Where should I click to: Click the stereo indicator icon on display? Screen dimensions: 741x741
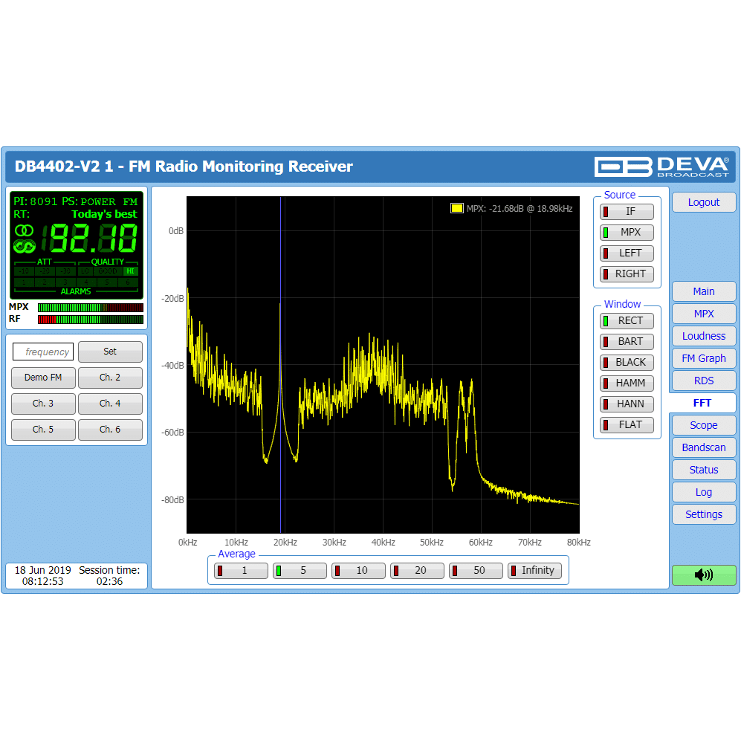coord(25,230)
